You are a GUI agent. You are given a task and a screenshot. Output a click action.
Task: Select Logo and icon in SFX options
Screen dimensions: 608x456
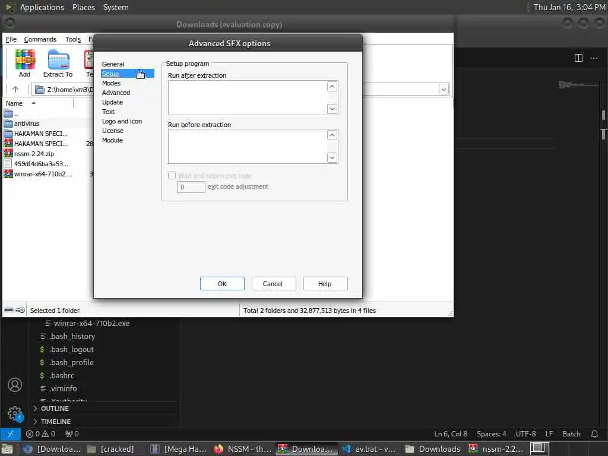point(122,121)
